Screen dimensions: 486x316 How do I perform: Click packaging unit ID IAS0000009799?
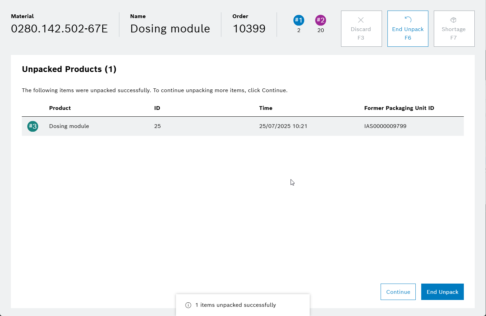[x=385, y=126]
